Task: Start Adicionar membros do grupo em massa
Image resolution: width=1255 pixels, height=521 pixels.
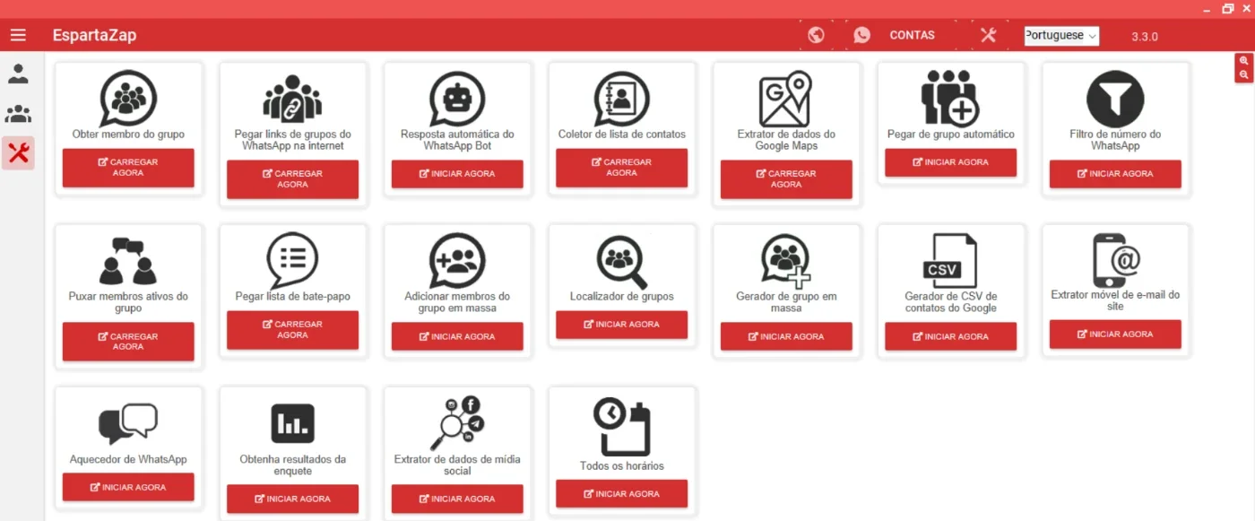Action: (x=457, y=336)
